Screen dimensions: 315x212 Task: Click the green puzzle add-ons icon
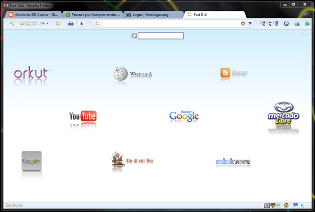307,24
